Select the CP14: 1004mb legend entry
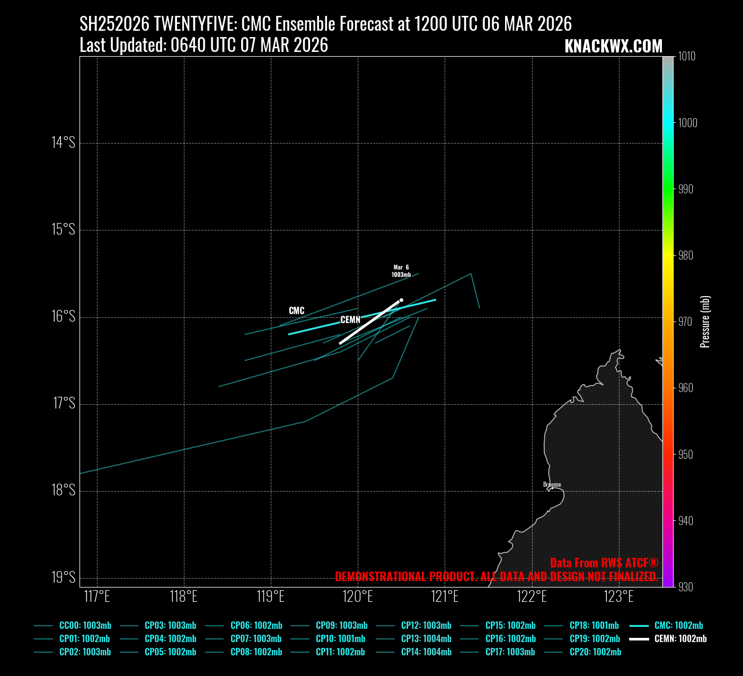The height and width of the screenshot is (676, 743). tap(426, 652)
